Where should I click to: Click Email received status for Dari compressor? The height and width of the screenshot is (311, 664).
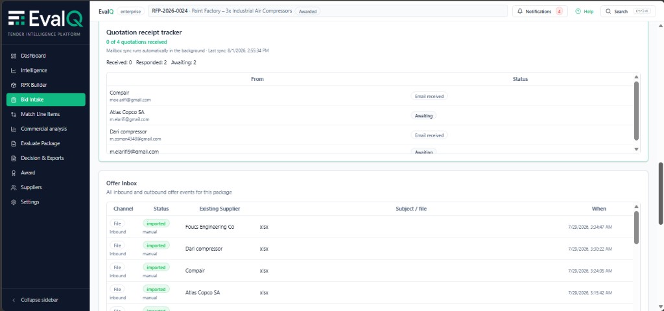click(x=429, y=135)
